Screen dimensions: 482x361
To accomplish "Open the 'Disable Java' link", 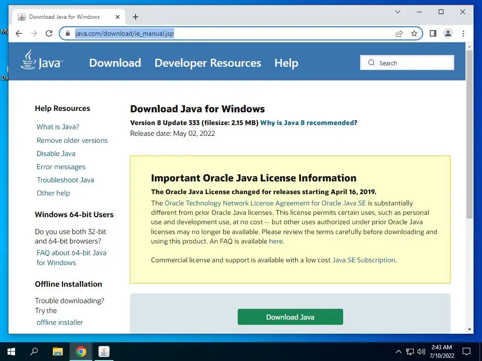I will point(56,154).
